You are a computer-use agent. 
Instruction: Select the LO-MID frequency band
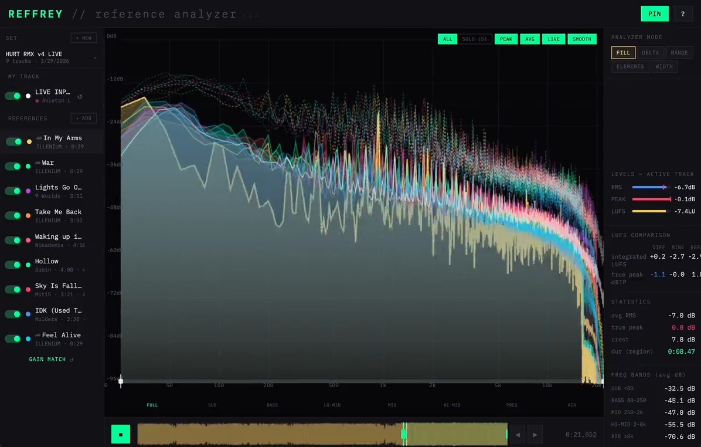[x=332, y=405]
